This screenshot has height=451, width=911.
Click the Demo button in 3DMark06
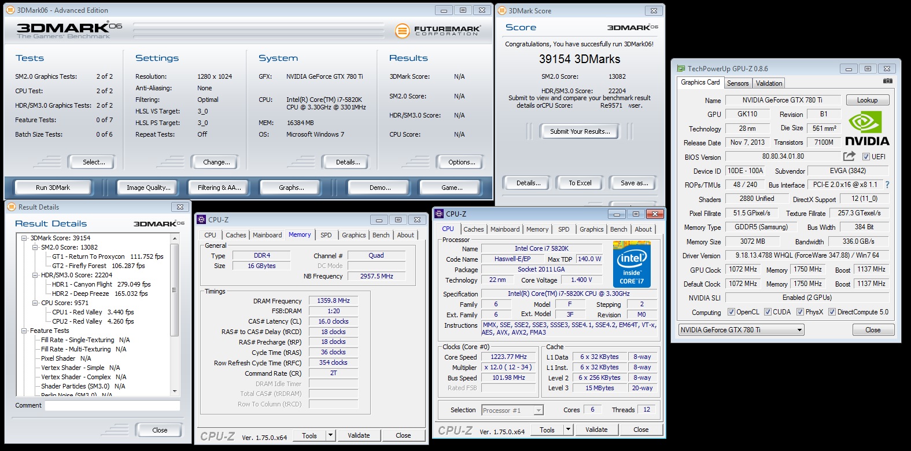[380, 188]
